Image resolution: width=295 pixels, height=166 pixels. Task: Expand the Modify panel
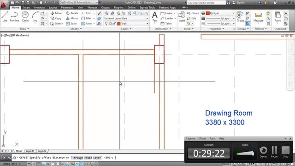(x=76, y=29)
